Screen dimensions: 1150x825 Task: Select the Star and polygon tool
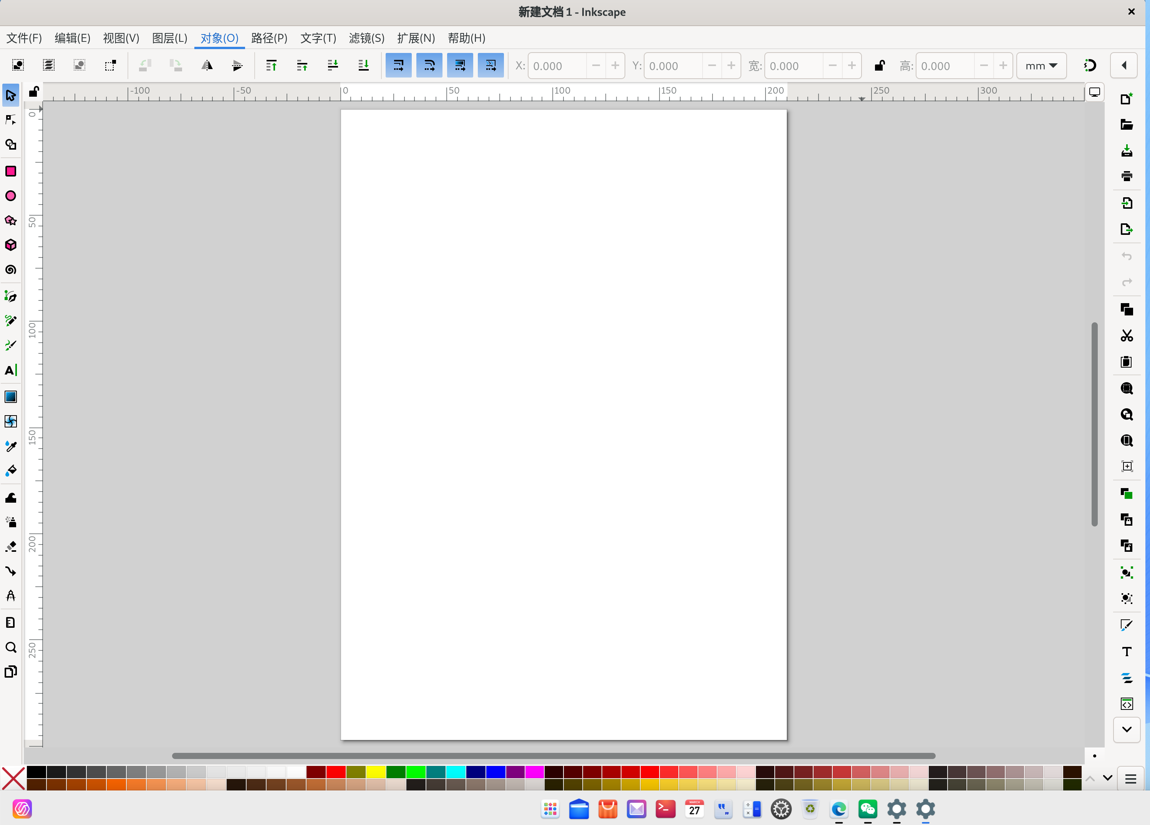coord(11,221)
